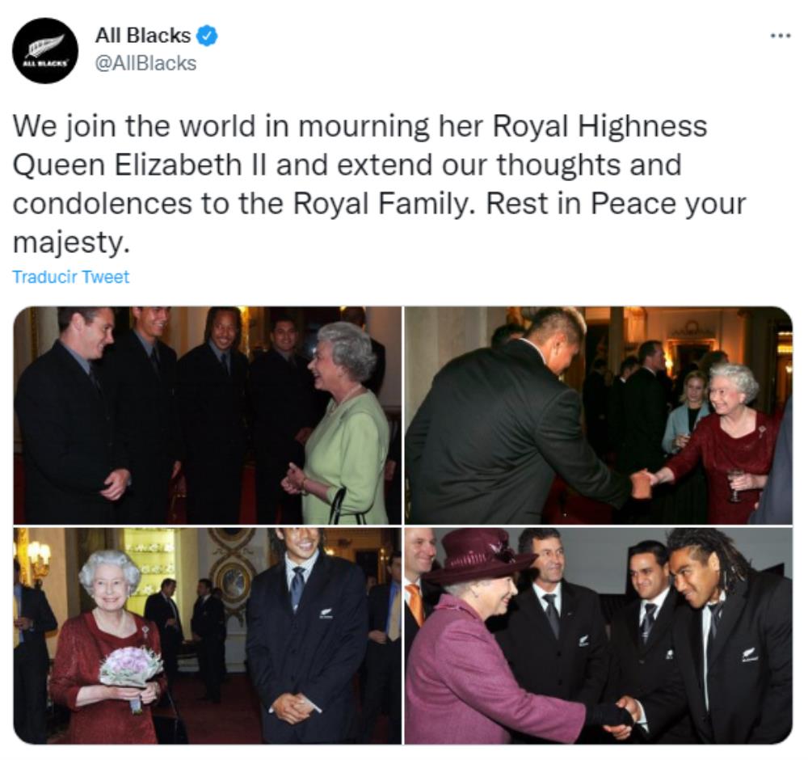The width and height of the screenshot is (808, 760).
Task: Click the man with dreadlocks in bottom-right photo
Action: tap(721, 634)
